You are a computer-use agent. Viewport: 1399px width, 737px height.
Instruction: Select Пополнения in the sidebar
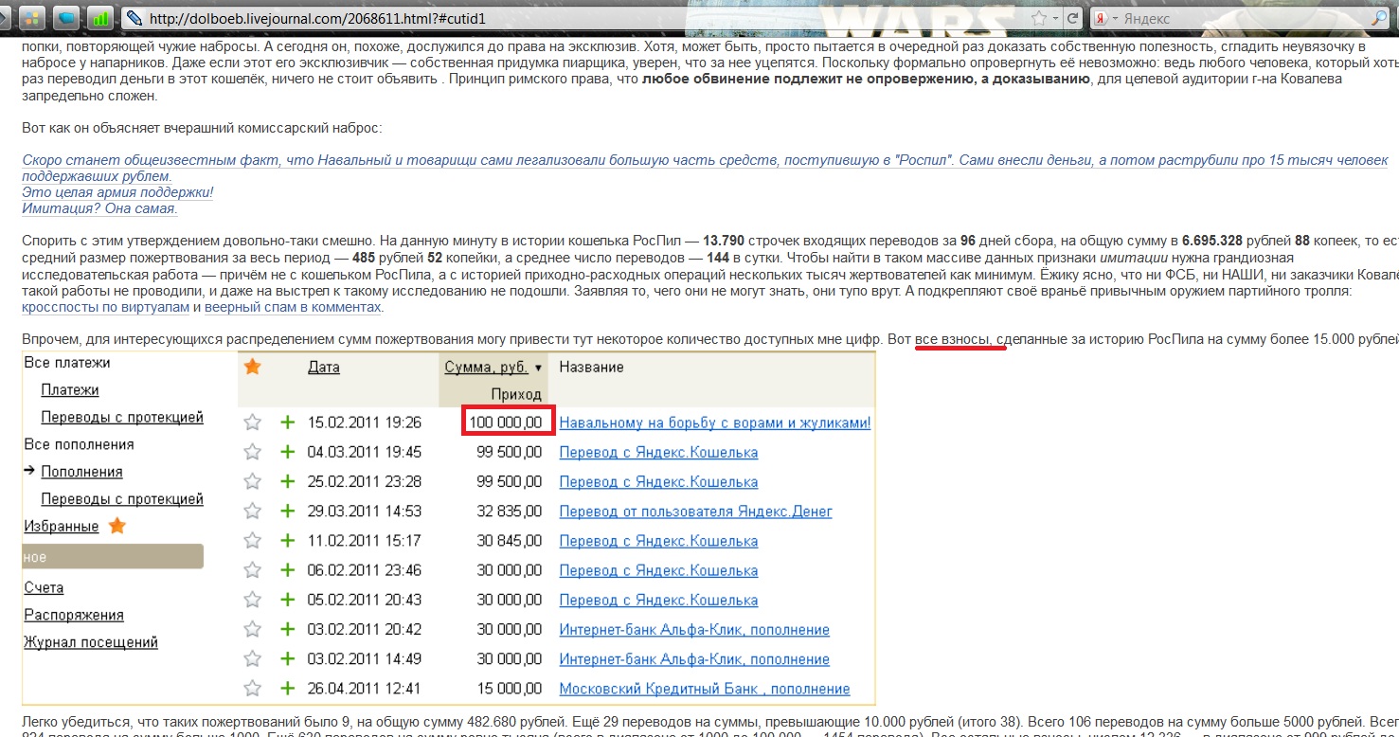[81, 472]
